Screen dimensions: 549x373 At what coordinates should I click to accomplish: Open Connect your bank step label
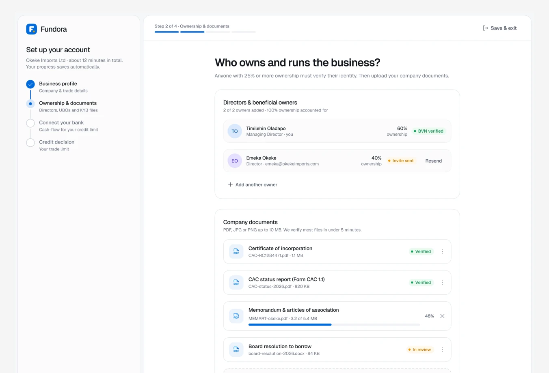pos(61,122)
